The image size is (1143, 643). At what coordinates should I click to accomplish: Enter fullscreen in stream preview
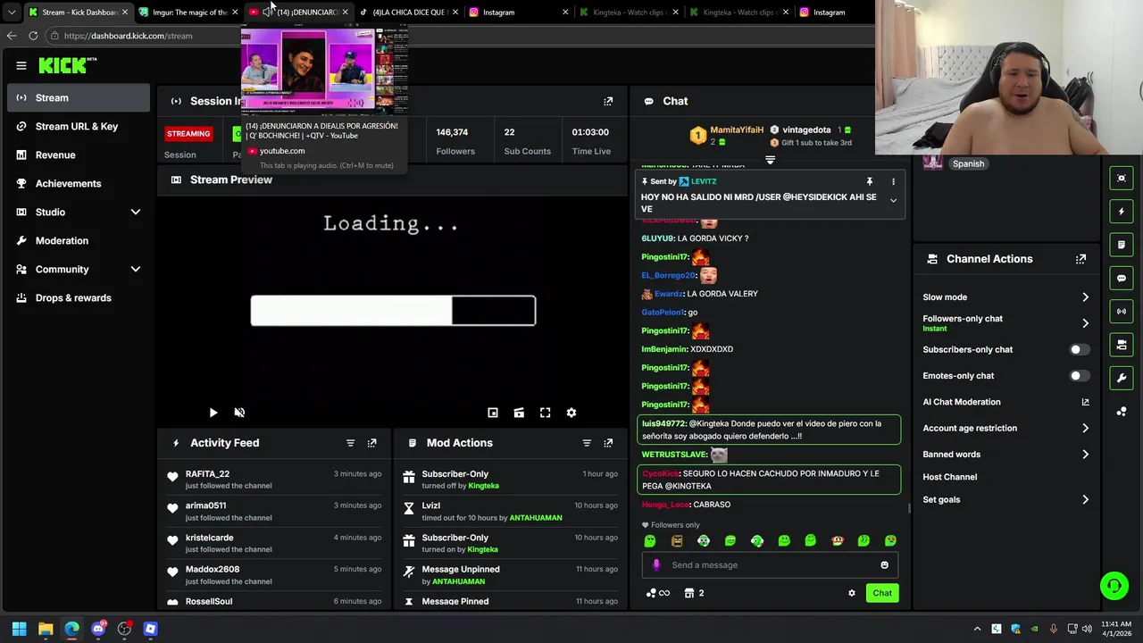[x=545, y=413]
